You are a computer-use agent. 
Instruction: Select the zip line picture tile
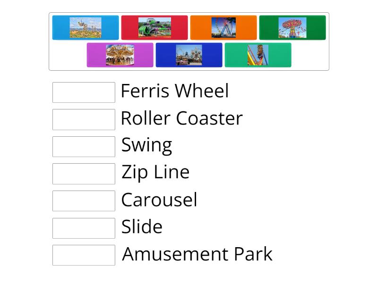[86, 27]
